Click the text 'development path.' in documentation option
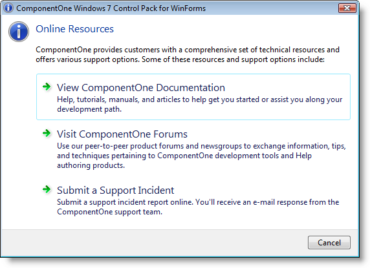Viewport: 370px width, 268px height. tap(89, 109)
